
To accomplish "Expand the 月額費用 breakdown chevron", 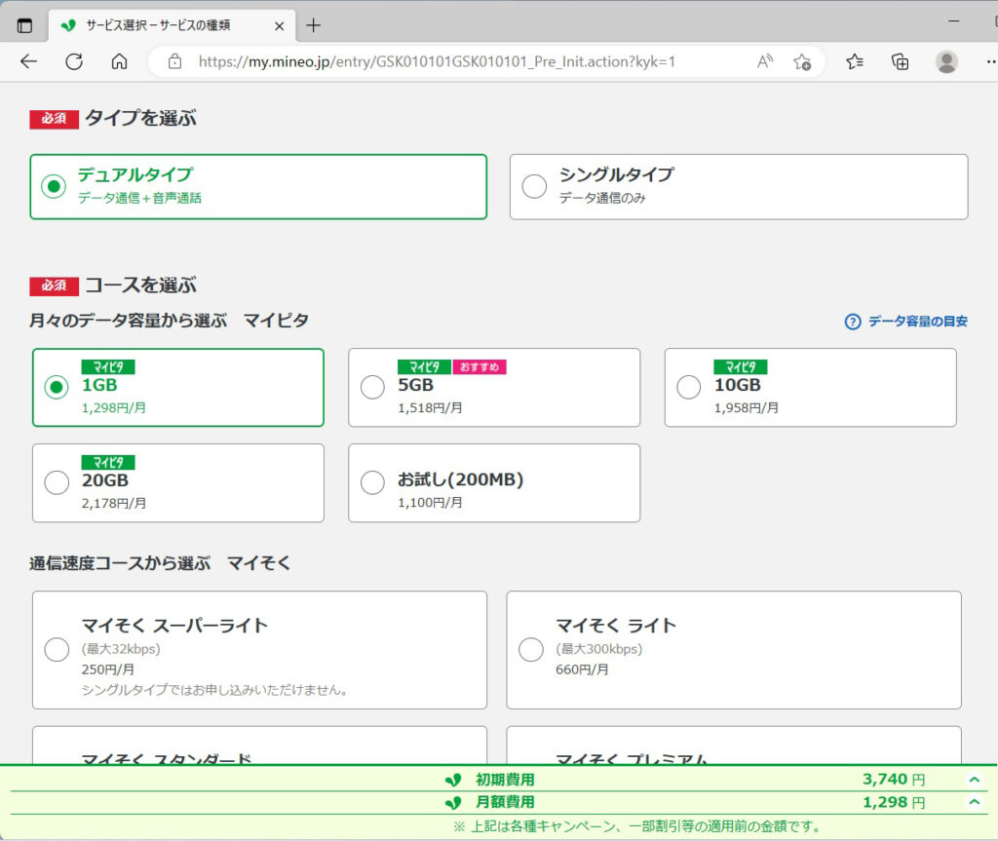I will 974,802.
